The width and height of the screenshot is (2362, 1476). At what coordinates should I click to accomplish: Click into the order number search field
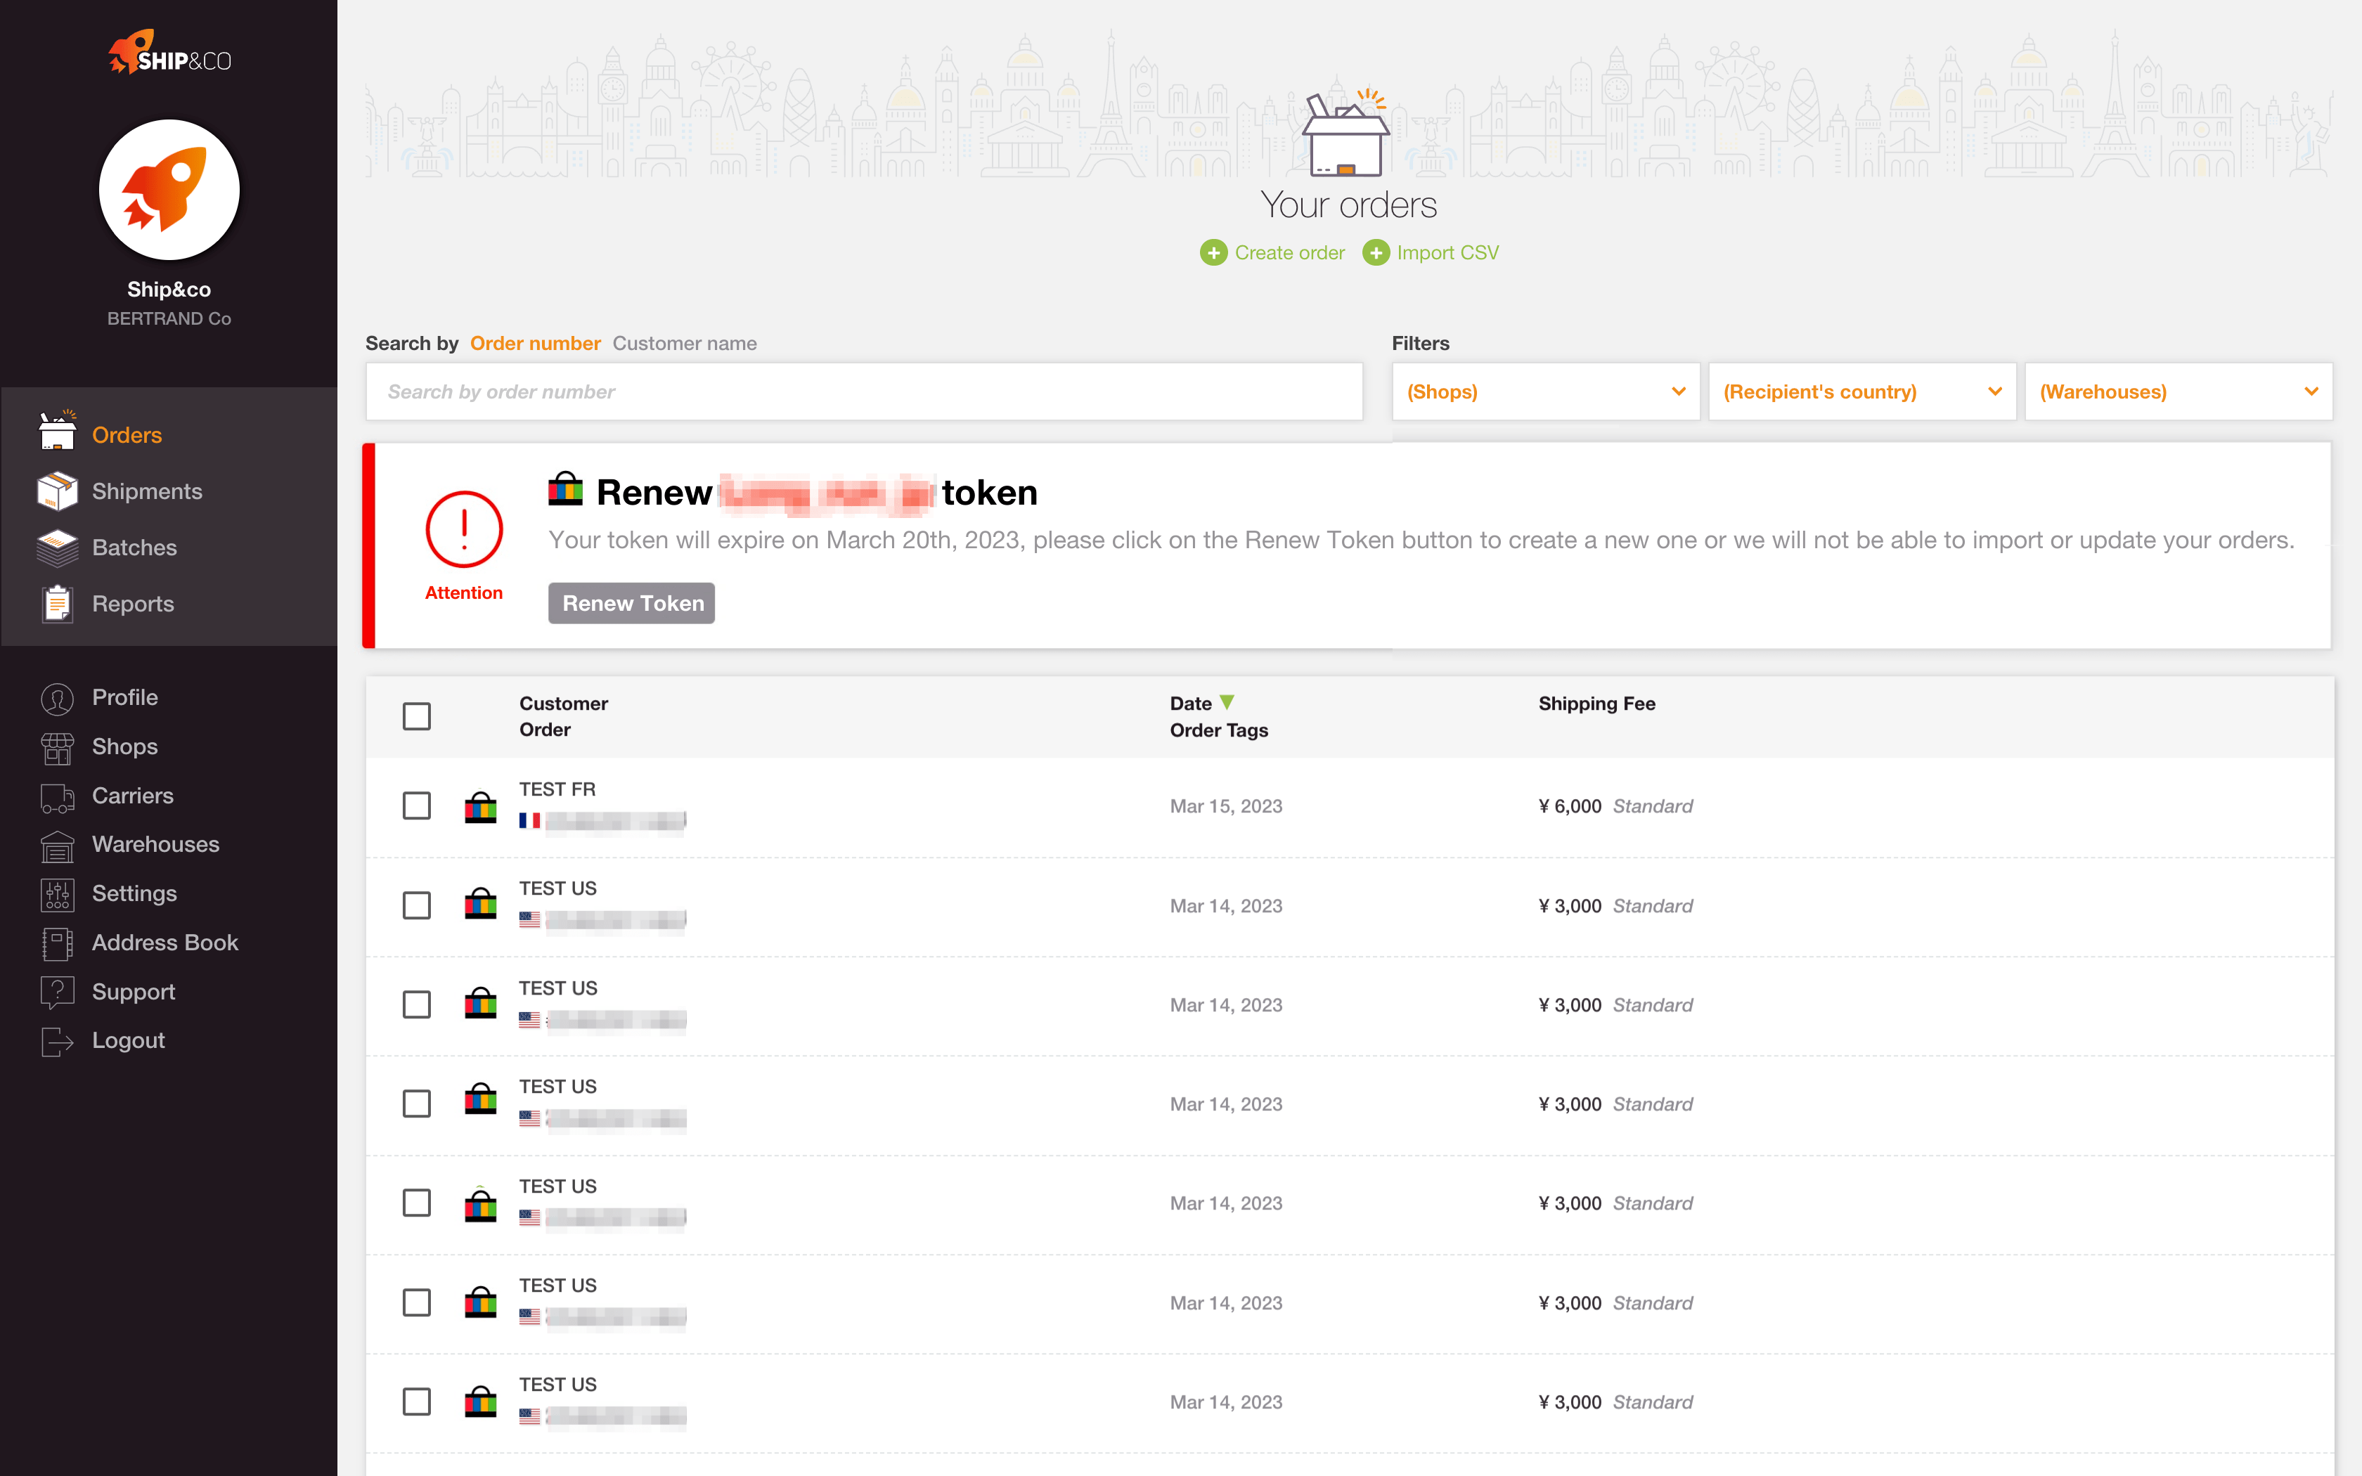click(x=864, y=391)
